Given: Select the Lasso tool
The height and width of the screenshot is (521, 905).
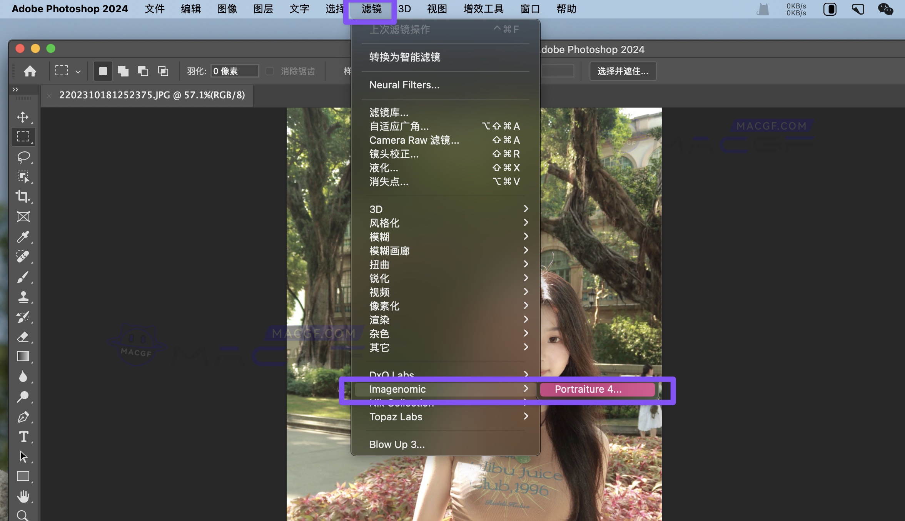Looking at the screenshot, I should click(23, 157).
